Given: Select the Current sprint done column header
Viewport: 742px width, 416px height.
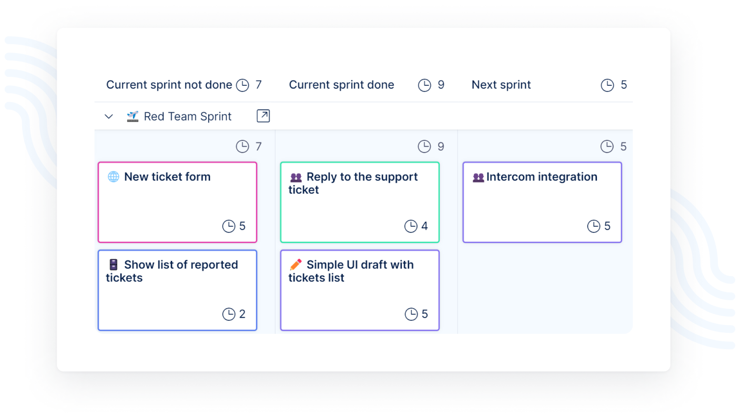Looking at the screenshot, I should tap(341, 85).
